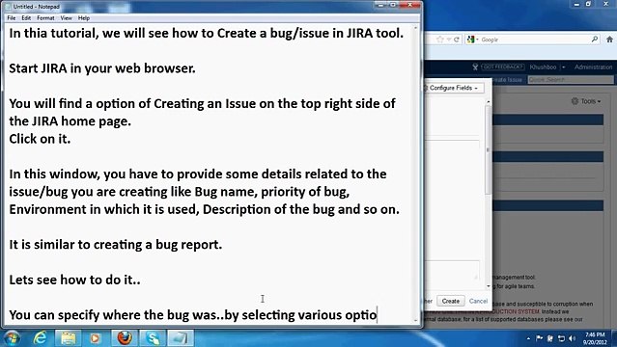Click magnifier search icon in Firefox
The width and height of the screenshot is (617, 347).
point(595,40)
